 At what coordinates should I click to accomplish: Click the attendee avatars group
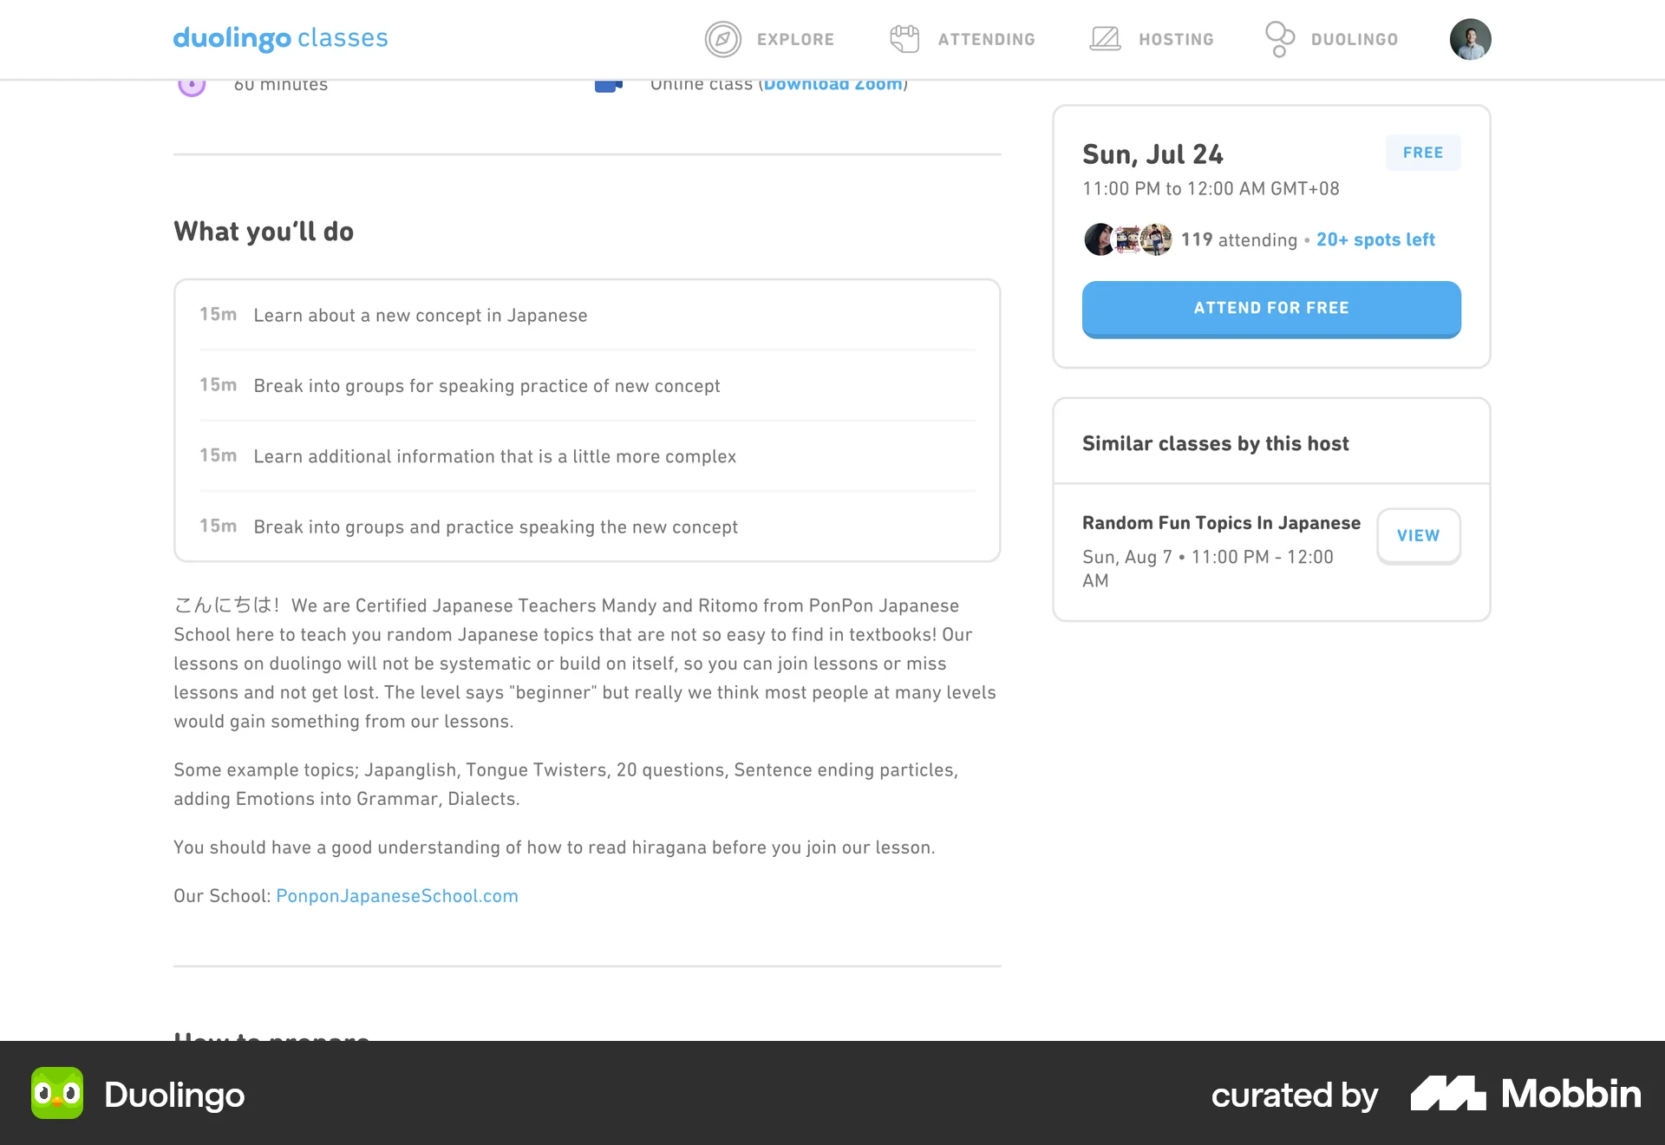(x=1127, y=239)
